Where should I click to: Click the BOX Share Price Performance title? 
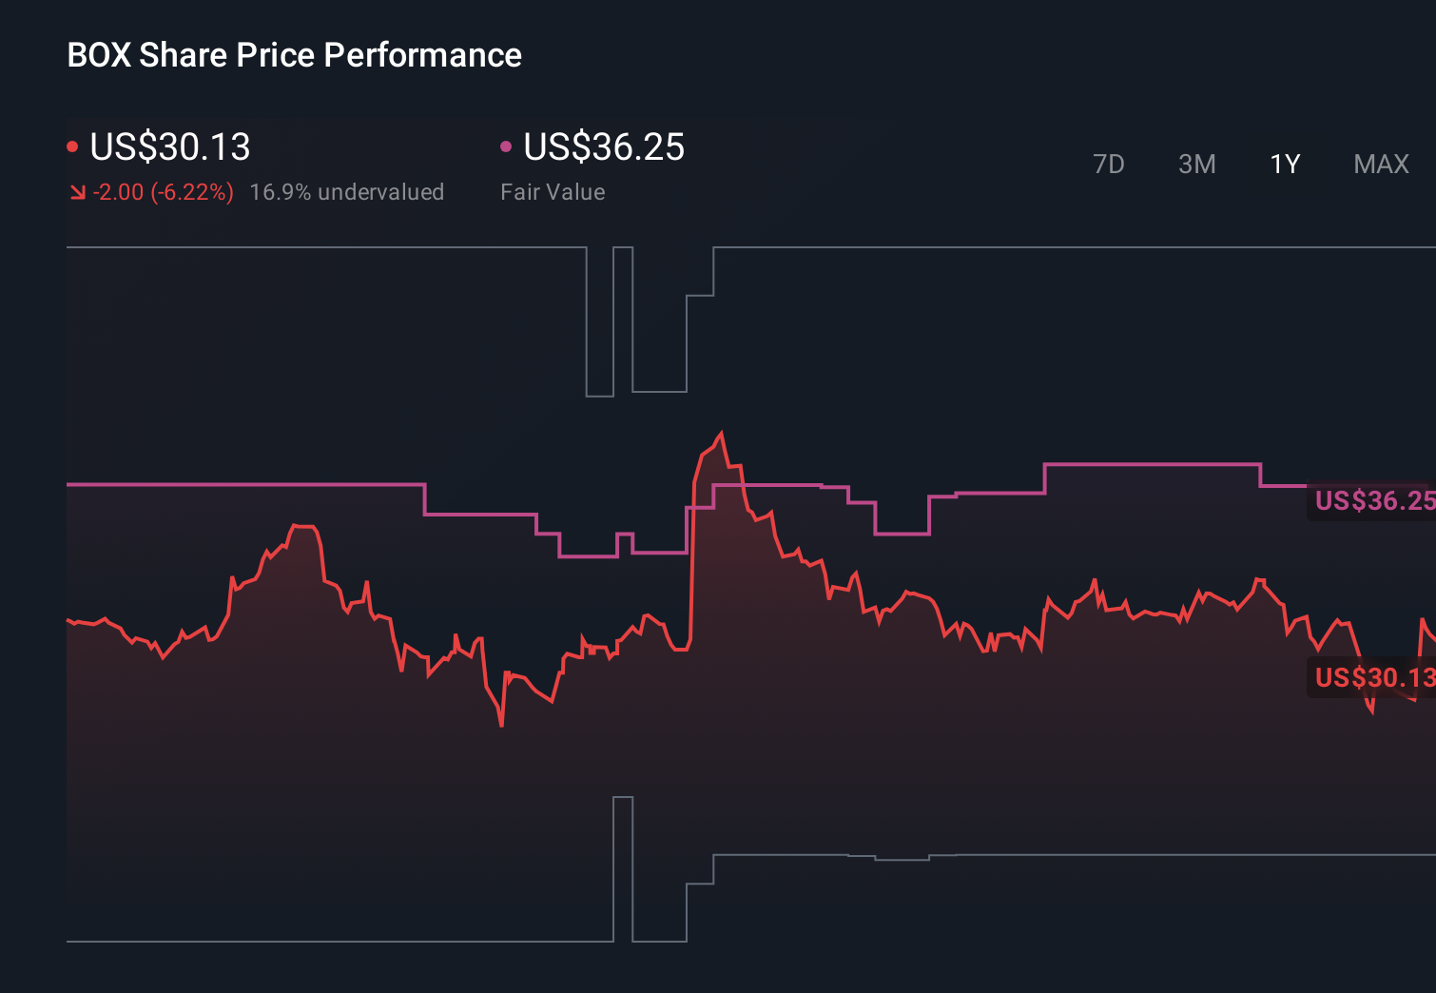pyautogui.click(x=294, y=55)
